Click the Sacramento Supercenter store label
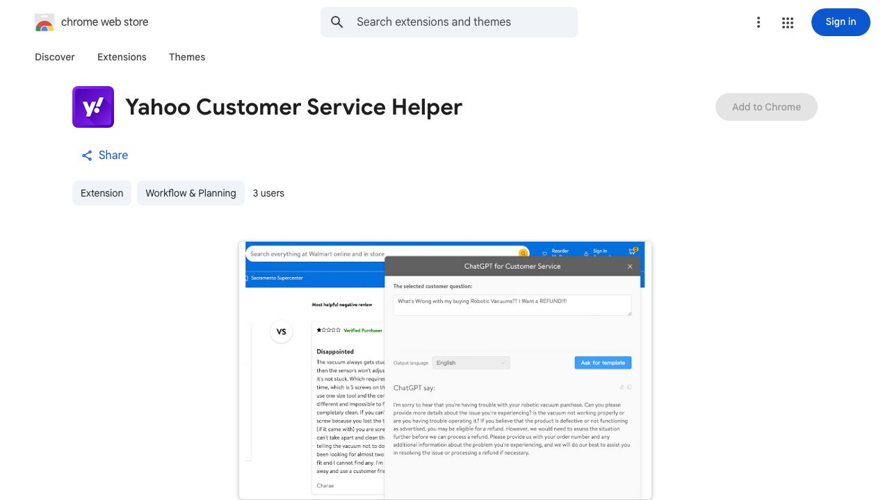This screenshot has height=500, width=890. pos(276,278)
